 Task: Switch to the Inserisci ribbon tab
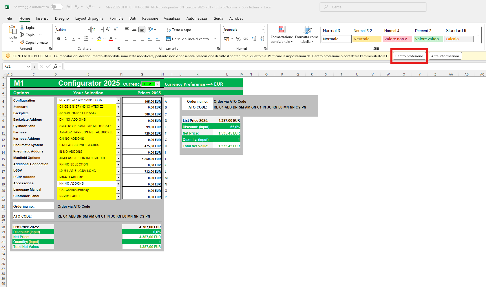click(43, 18)
